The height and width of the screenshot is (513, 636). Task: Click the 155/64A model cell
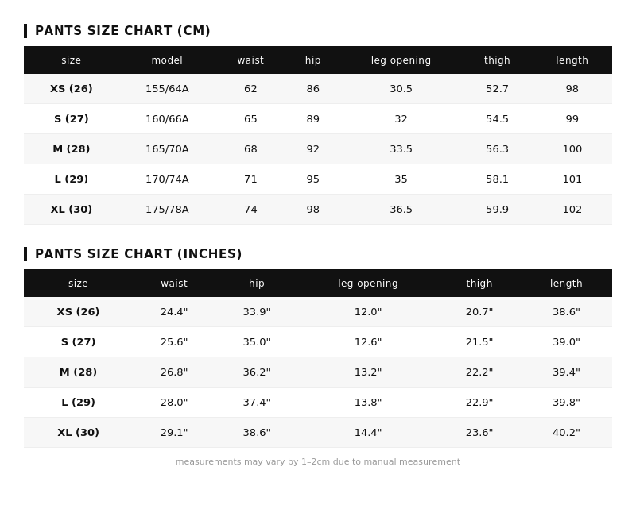point(167,89)
